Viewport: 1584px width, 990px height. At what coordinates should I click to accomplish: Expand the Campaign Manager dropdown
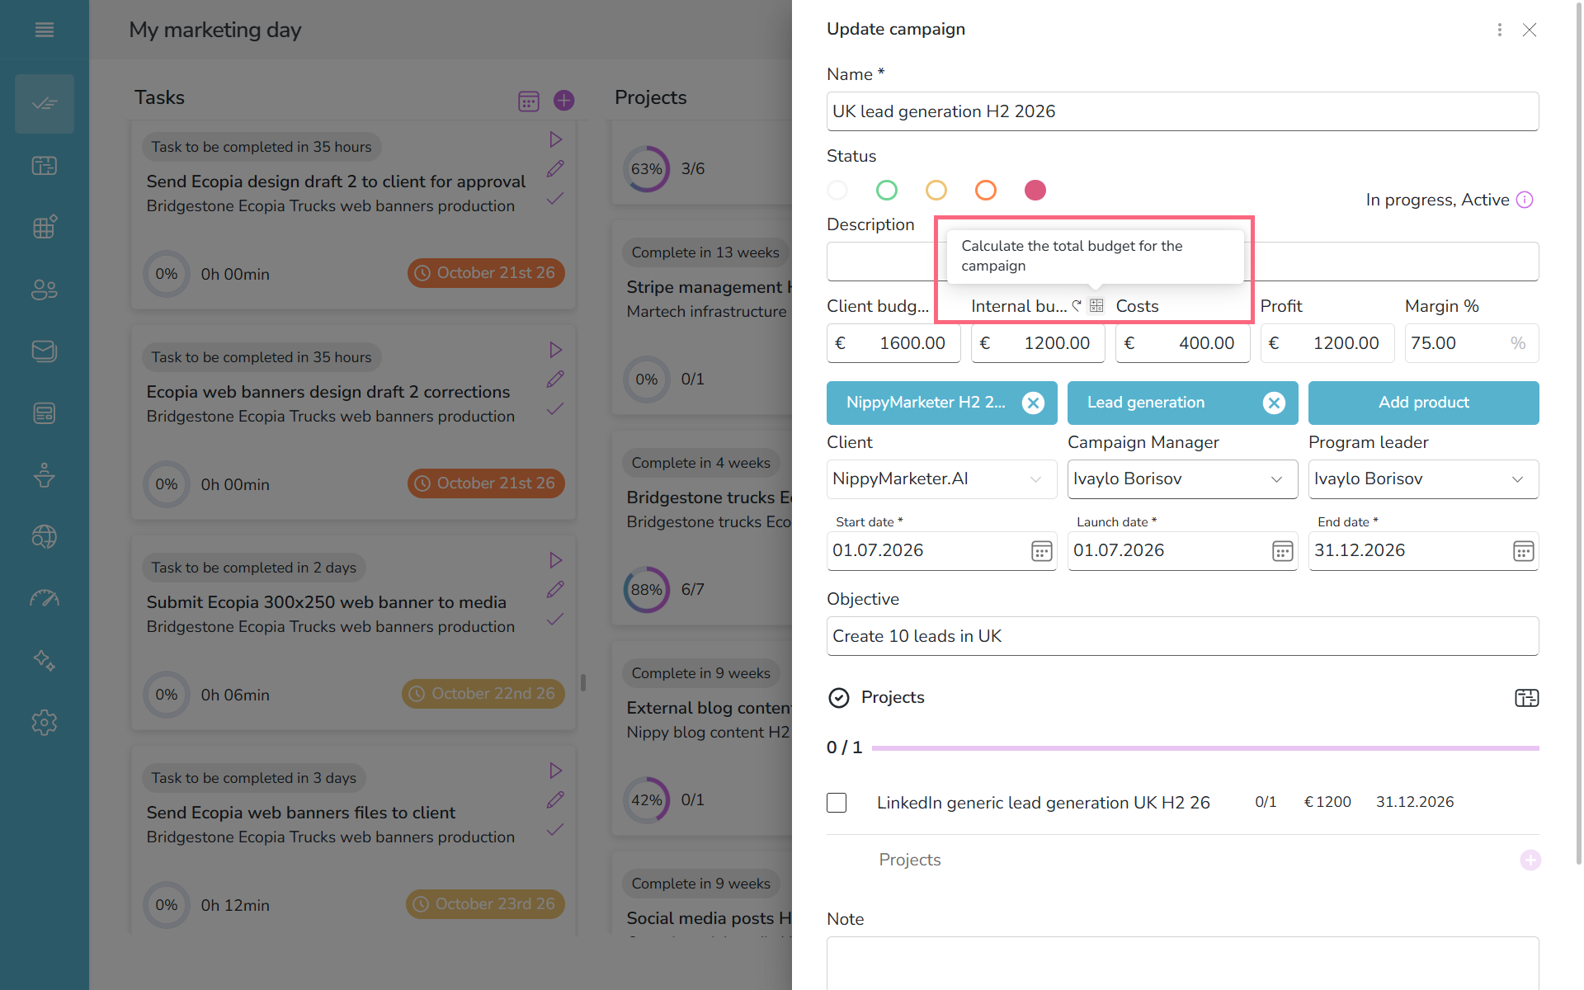click(x=1182, y=479)
